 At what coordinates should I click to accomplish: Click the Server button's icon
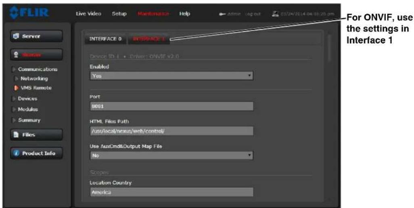tap(17, 36)
